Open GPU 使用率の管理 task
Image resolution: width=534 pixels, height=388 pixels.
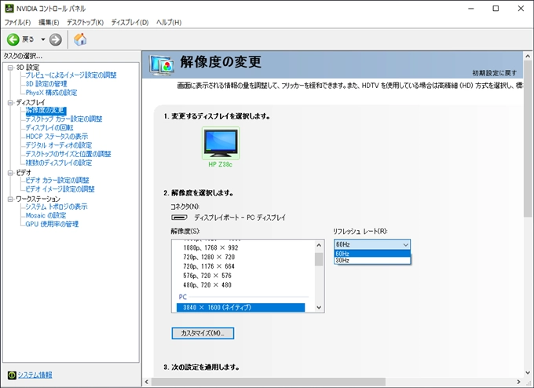pyautogui.click(x=52, y=224)
